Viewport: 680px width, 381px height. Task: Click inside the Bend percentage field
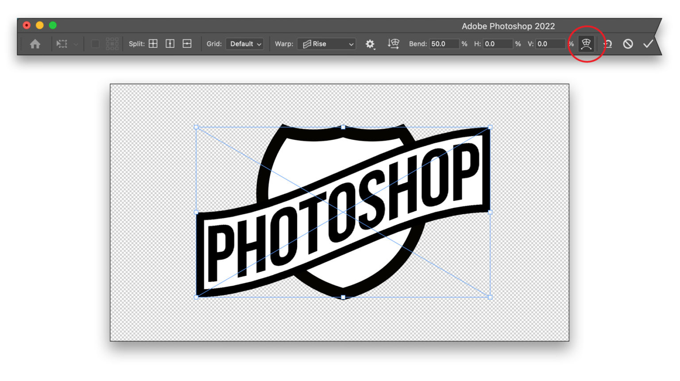(444, 44)
